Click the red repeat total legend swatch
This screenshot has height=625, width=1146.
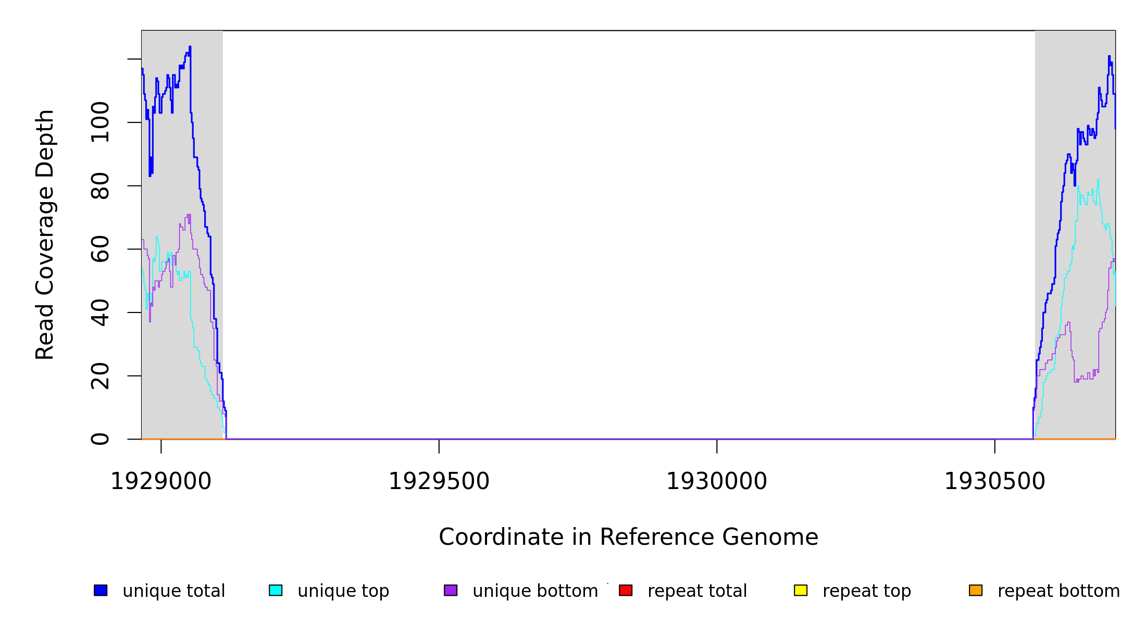pos(626,590)
